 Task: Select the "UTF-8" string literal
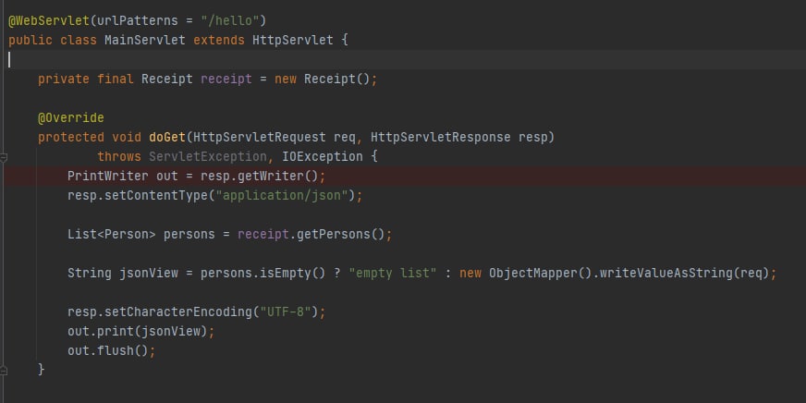[x=286, y=312]
